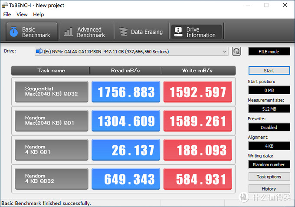
Task: Toggle the Sequential Max(2048 KB) QD32 task
Action: pos(52,92)
